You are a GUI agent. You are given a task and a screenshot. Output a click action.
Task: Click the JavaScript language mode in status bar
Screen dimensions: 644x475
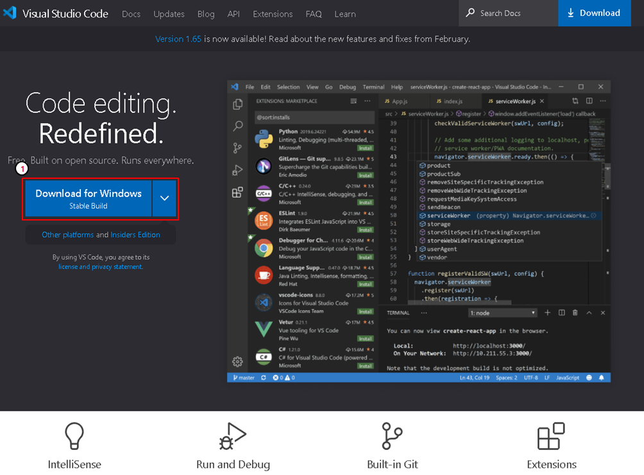(x=568, y=378)
